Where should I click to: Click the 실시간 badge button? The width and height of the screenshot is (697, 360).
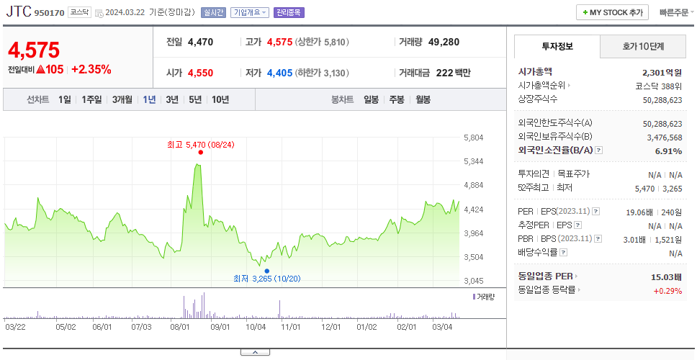pos(213,12)
